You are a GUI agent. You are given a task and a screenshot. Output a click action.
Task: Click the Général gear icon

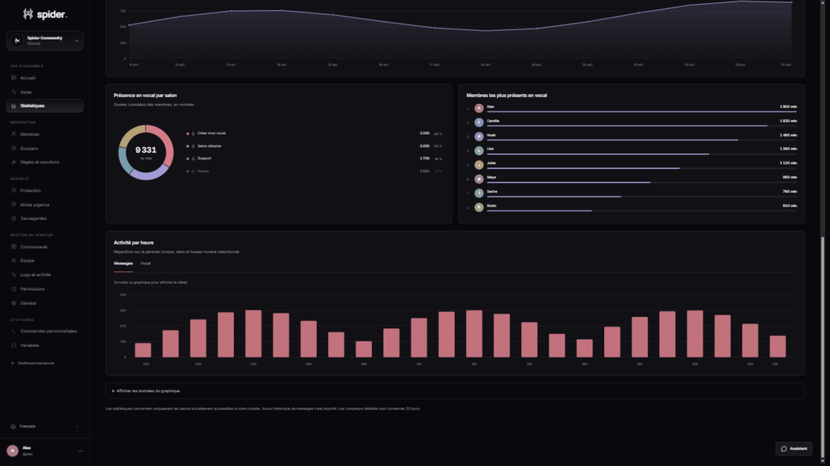click(x=14, y=303)
